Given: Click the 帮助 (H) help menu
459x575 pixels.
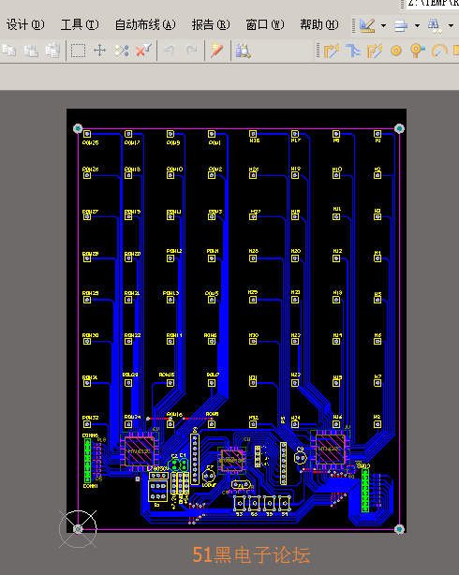Looking at the screenshot, I should coord(319,24).
